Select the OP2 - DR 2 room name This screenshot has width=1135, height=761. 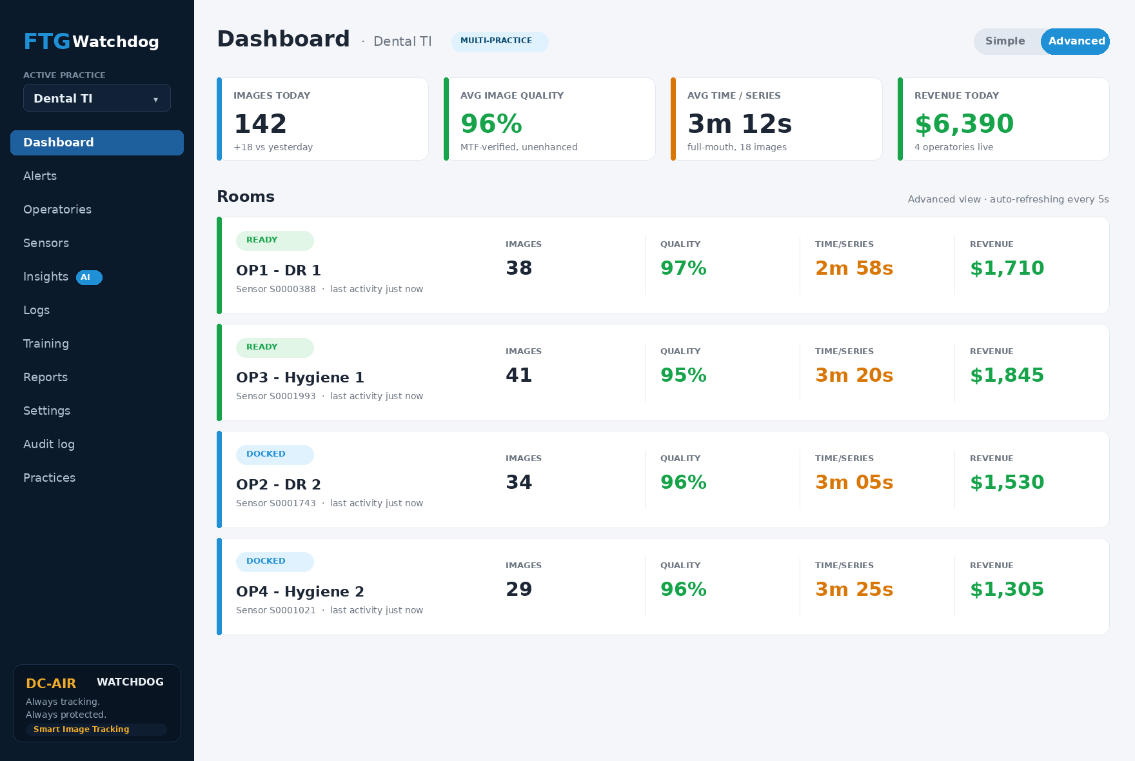(279, 484)
